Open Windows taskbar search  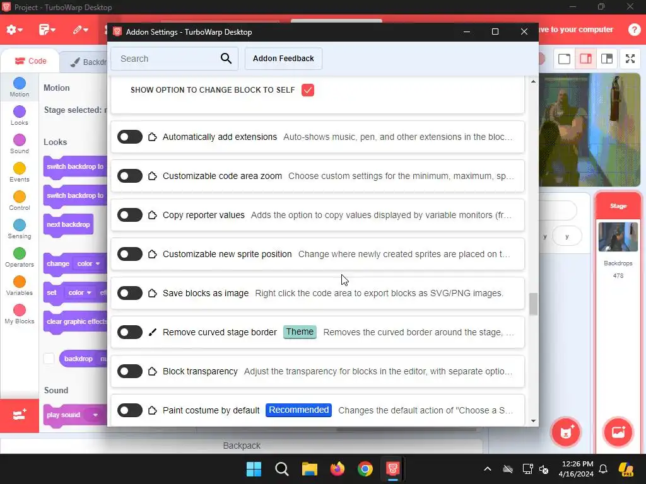point(282,469)
